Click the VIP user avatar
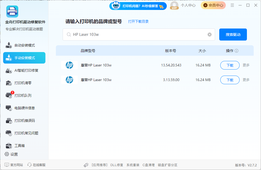Viewport: 261px width, 170px height. (x=174, y=5)
